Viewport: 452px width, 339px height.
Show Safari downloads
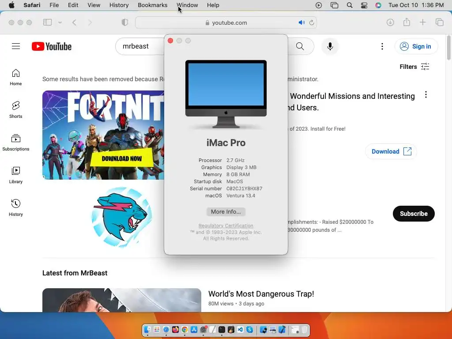click(390, 22)
